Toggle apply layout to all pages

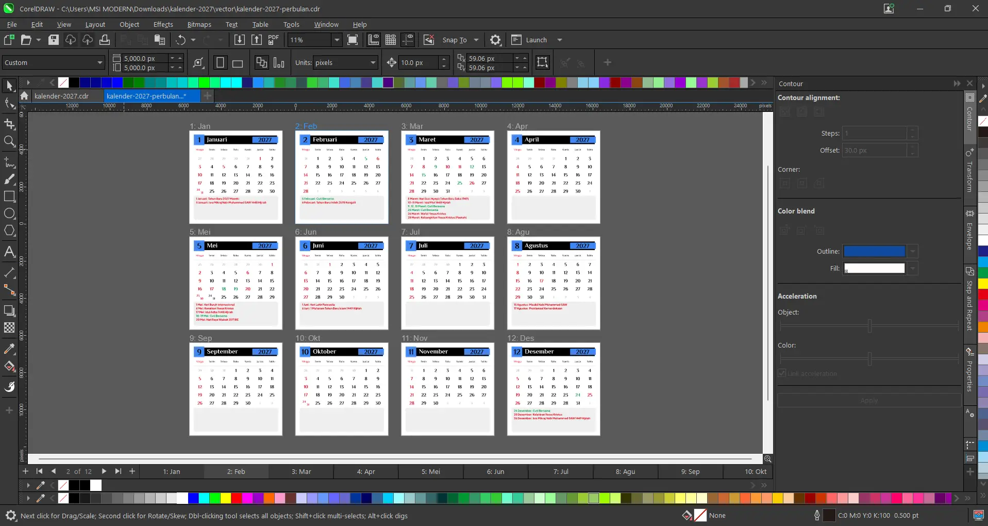tap(262, 63)
